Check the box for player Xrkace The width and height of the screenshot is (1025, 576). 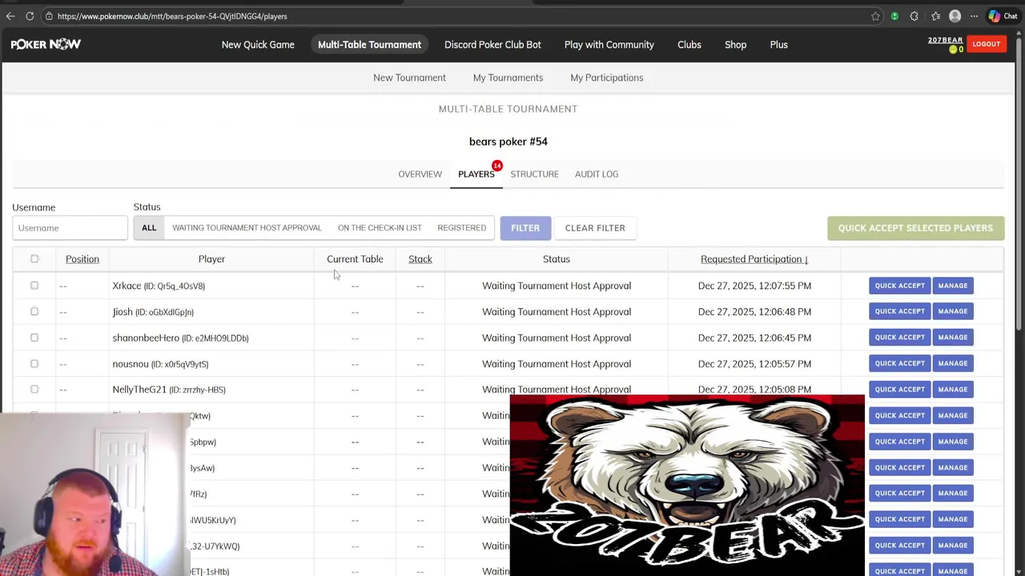tap(34, 286)
